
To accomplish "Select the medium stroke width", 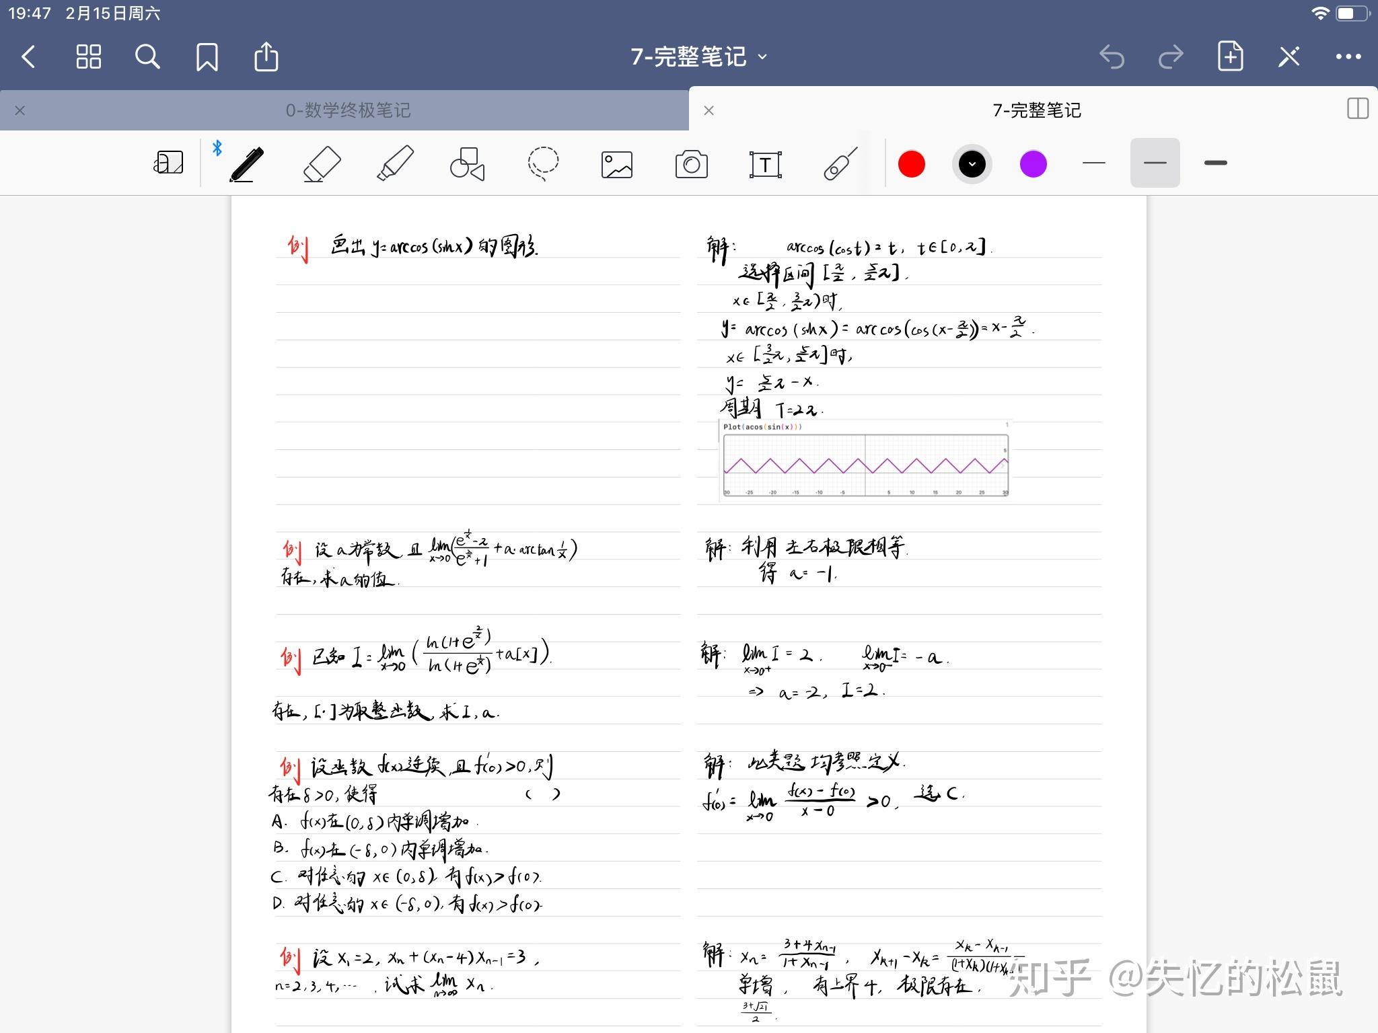I will 1155,163.
